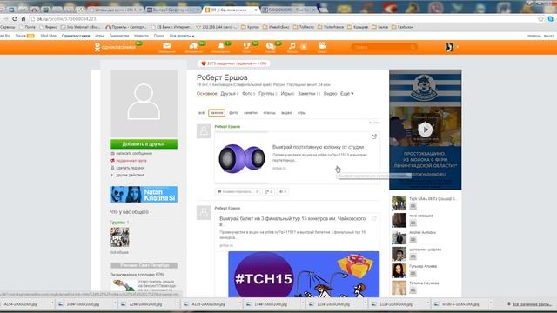Click 'Новости' in Mail.Ru top bar
557x313 pixels.
click(141, 36)
